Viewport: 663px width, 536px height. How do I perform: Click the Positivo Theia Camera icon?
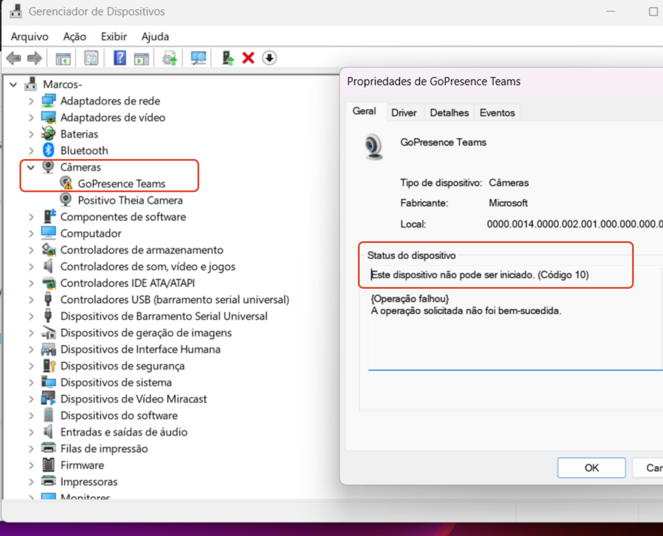[66, 200]
